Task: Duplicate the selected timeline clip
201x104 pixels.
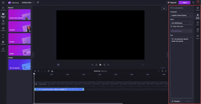Action: tap(52, 71)
